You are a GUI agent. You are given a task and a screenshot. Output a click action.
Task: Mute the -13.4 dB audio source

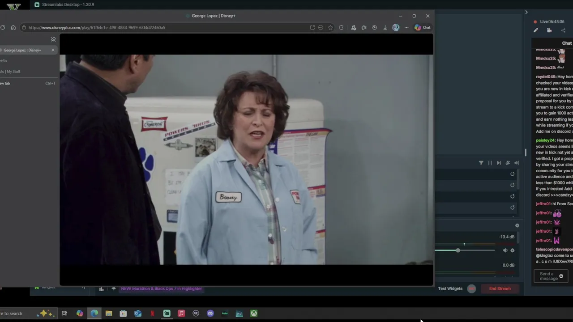pyautogui.click(x=505, y=250)
